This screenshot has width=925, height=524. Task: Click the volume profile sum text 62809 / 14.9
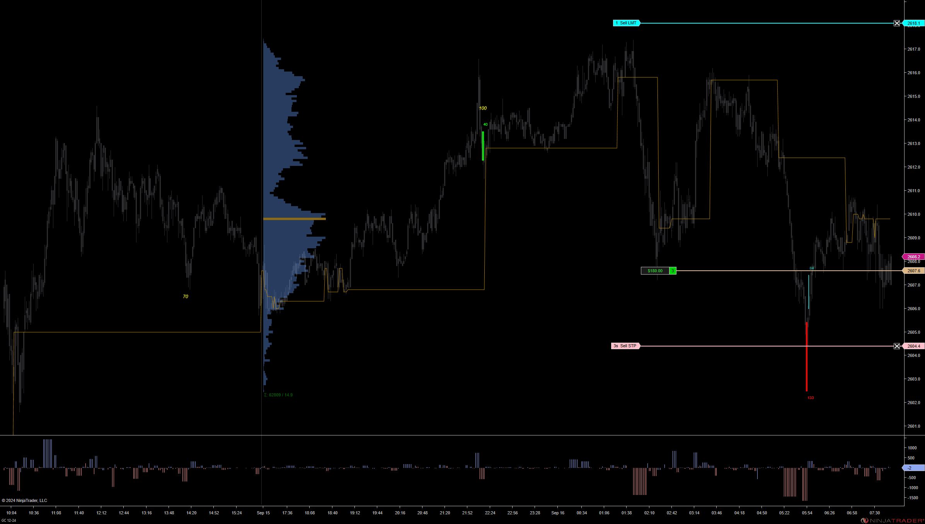278,395
